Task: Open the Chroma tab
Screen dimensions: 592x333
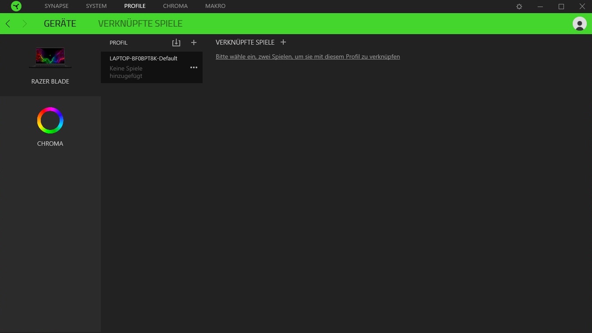Action: coord(175,6)
